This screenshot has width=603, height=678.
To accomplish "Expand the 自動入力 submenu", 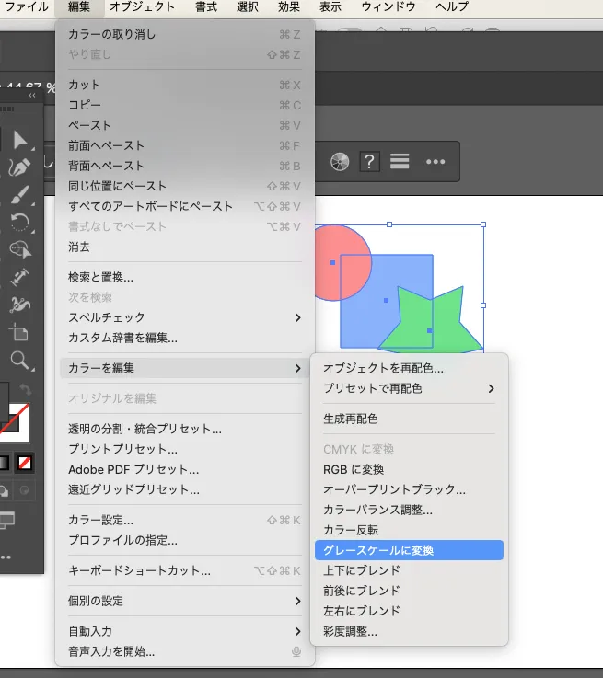I will click(185, 631).
